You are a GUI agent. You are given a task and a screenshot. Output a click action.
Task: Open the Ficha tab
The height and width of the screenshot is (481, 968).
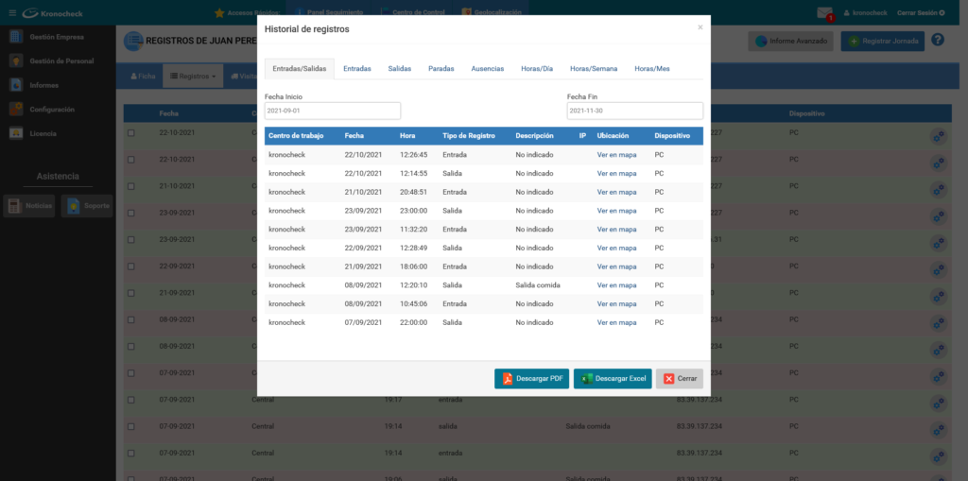(x=143, y=76)
